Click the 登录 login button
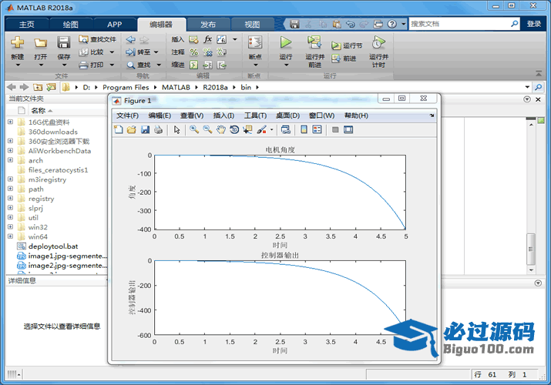Viewport: 551px width, 385px height. [534, 24]
